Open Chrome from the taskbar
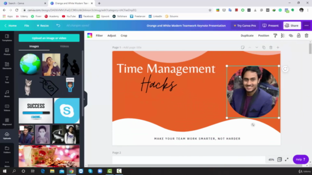The height and width of the screenshot is (175, 312). coord(71,171)
